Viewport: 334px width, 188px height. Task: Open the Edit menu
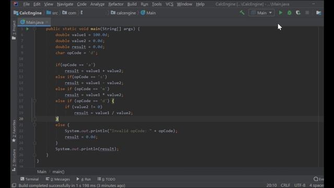(x=37, y=4)
